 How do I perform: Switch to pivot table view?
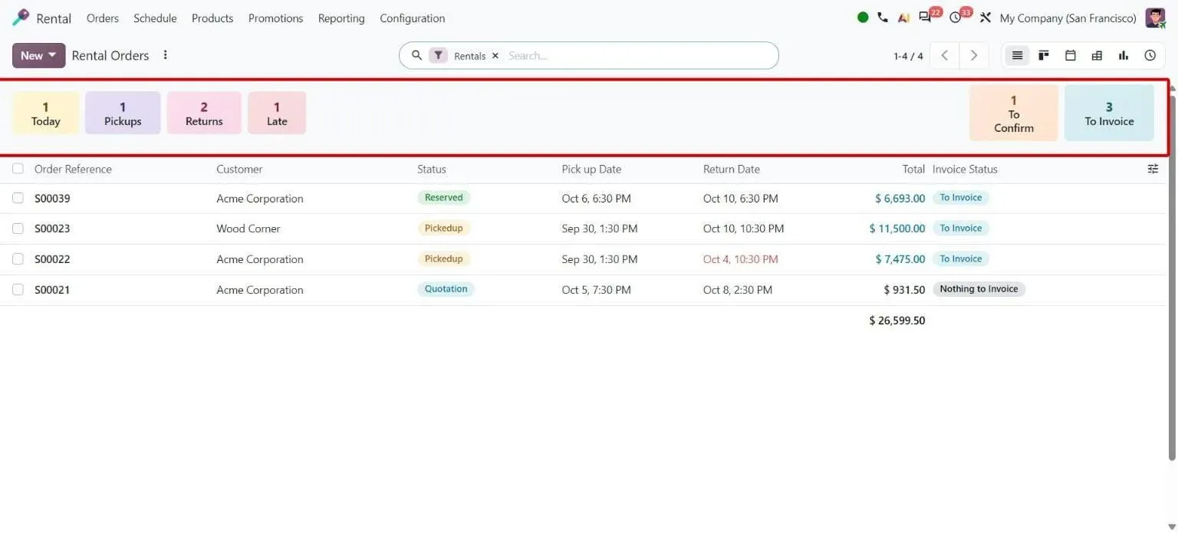1097,55
